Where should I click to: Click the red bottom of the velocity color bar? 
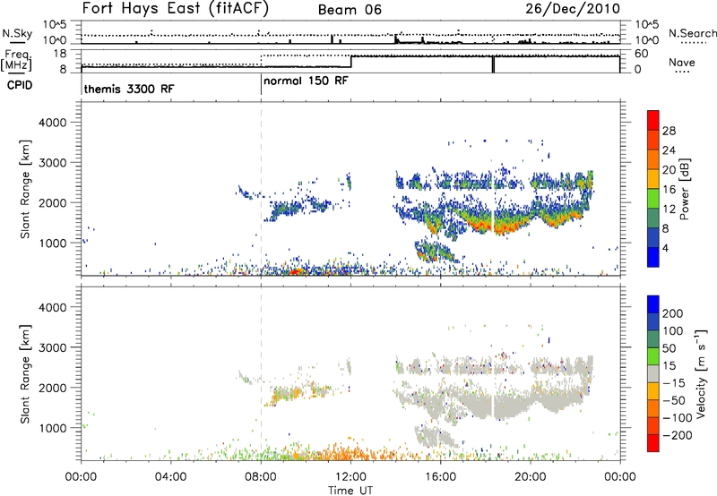click(x=653, y=443)
